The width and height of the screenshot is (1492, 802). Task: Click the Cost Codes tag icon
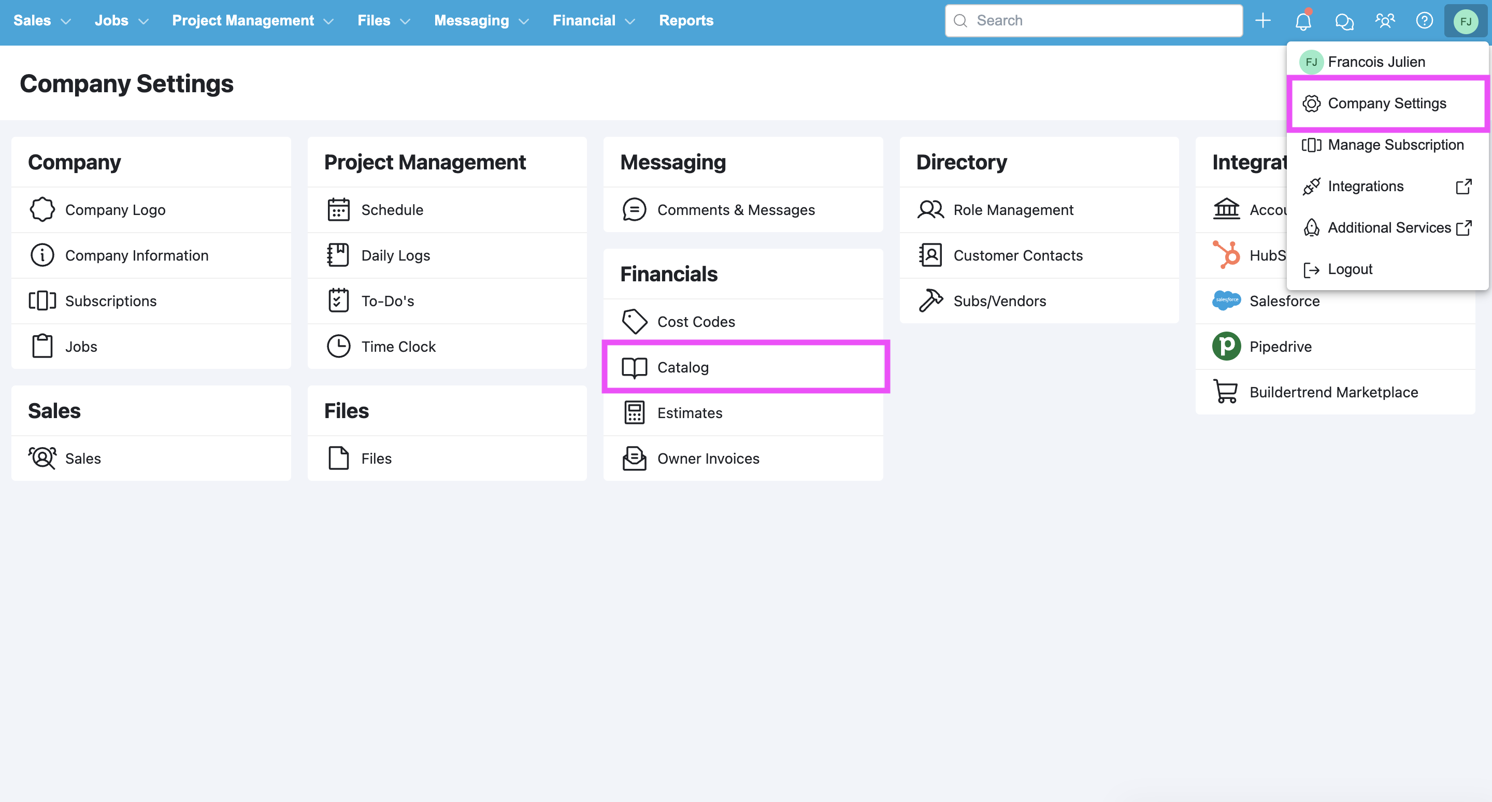pyautogui.click(x=634, y=321)
